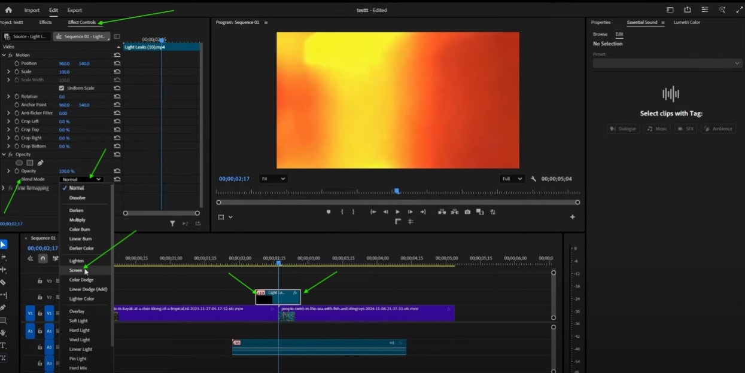
Task: Expand the Rotation property
Action: click(8, 96)
